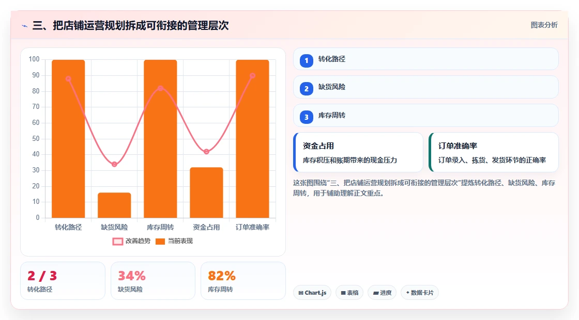
Task: Click the text 订单录入、拣货、发货环节的正确率
Action: [492, 161]
